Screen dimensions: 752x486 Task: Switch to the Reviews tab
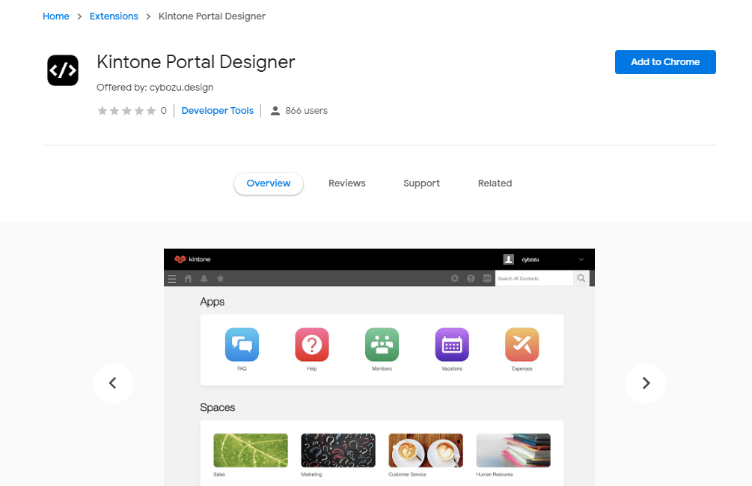(346, 183)
